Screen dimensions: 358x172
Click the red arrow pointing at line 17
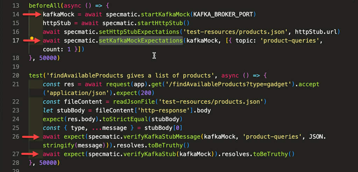[x=34, y=41]
